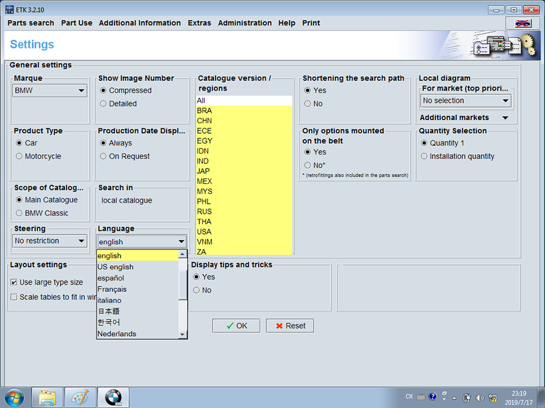The height and width of the screenshot is (408, 545).
Task: Open the Print menu
Action: pos(311,23)
